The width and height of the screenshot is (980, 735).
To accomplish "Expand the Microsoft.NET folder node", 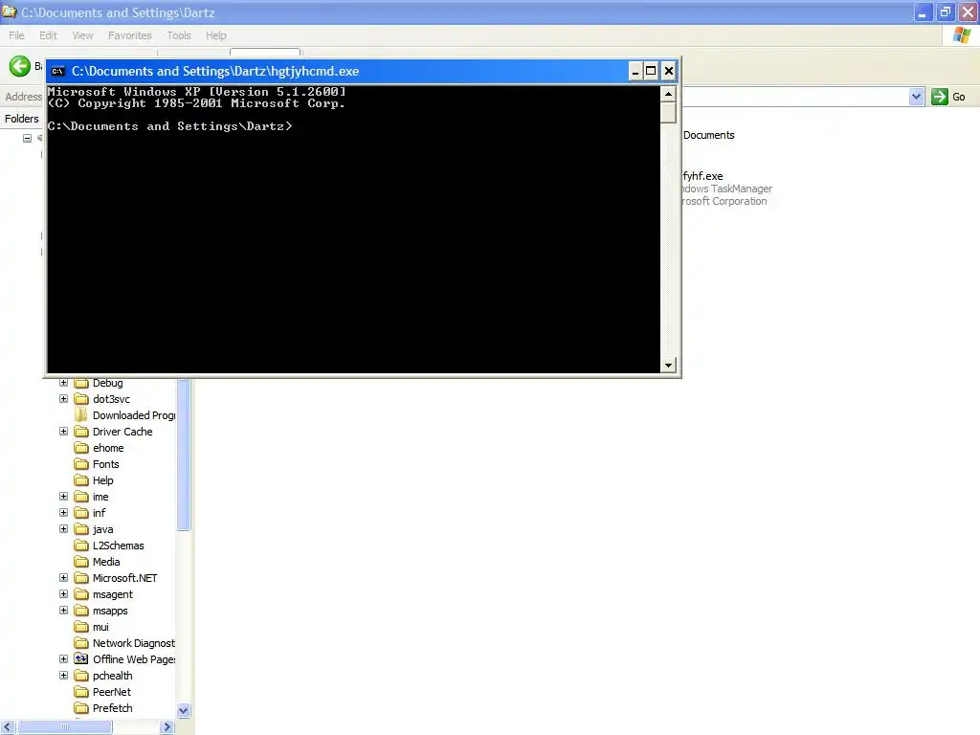I will pyautogui.click(x=64, y=577).
